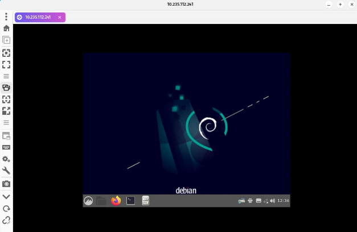
Task: Click the network drive tray icon
Action: pyautogui.click(x=241, y=201)
